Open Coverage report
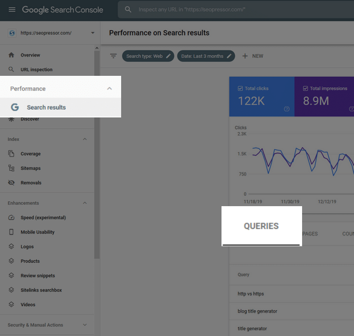Viewport: 354px width, 336px height. click(31, 154)
